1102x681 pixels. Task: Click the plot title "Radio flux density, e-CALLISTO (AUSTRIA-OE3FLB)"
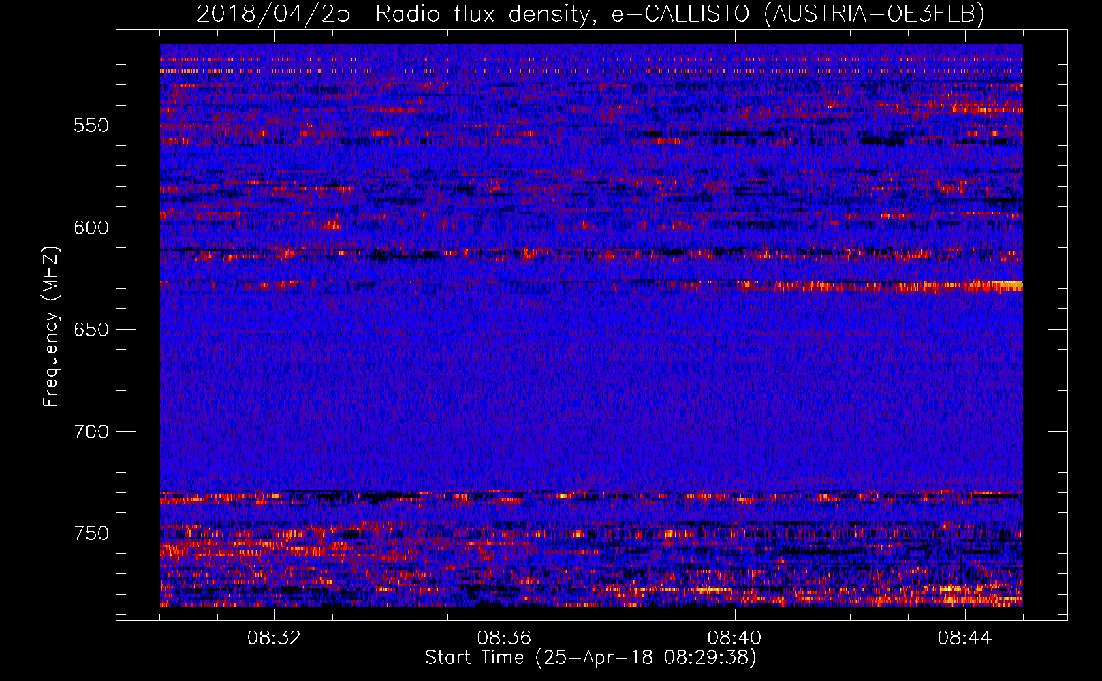coord(680,14)
